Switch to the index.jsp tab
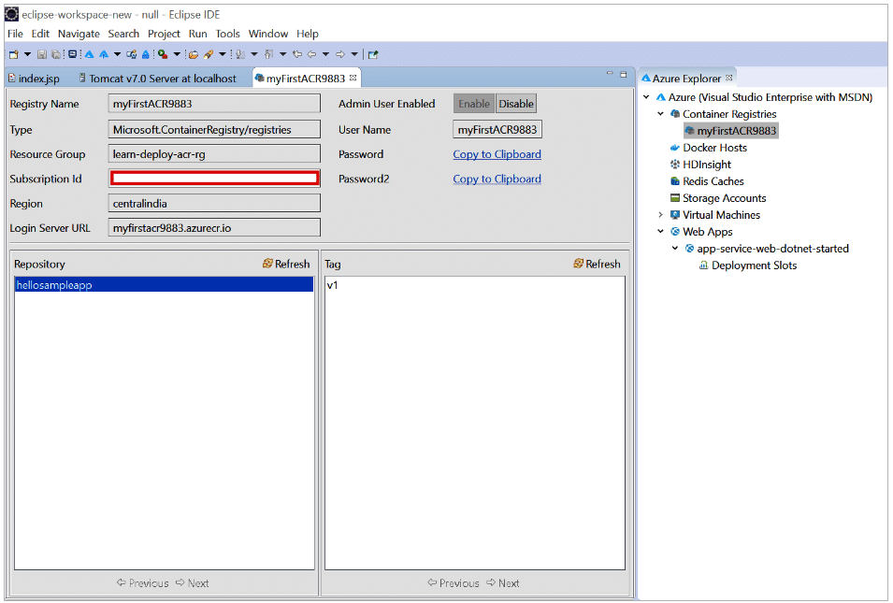 [38, 79]
